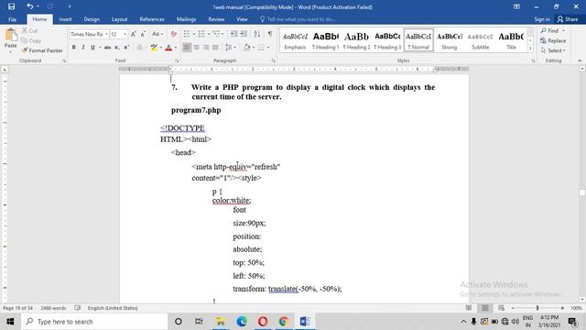Switch to the Design tab
Viewport: 586px width, 330px height.
tap(92, 19)
